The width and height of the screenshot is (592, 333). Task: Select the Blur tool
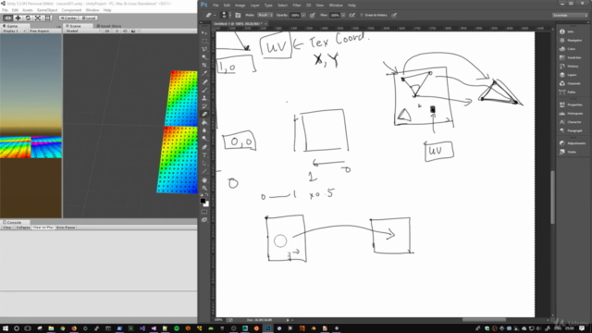[x=204, y=130]
